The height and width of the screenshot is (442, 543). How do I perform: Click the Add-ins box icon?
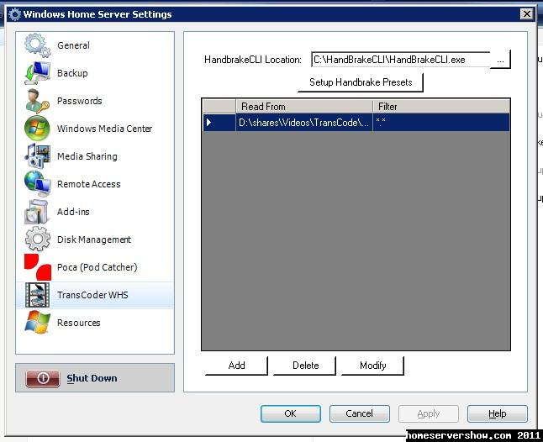point(37,212)
